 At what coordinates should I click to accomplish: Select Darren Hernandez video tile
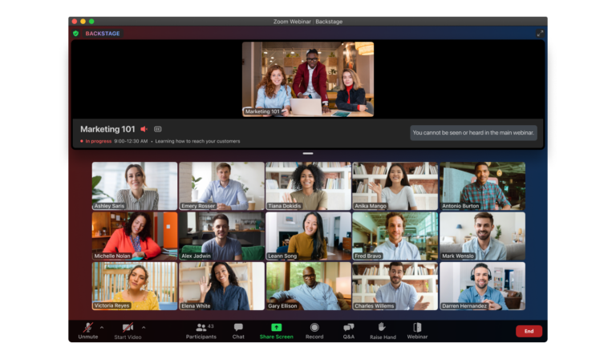pyautogui.click(x=482, y=286)
